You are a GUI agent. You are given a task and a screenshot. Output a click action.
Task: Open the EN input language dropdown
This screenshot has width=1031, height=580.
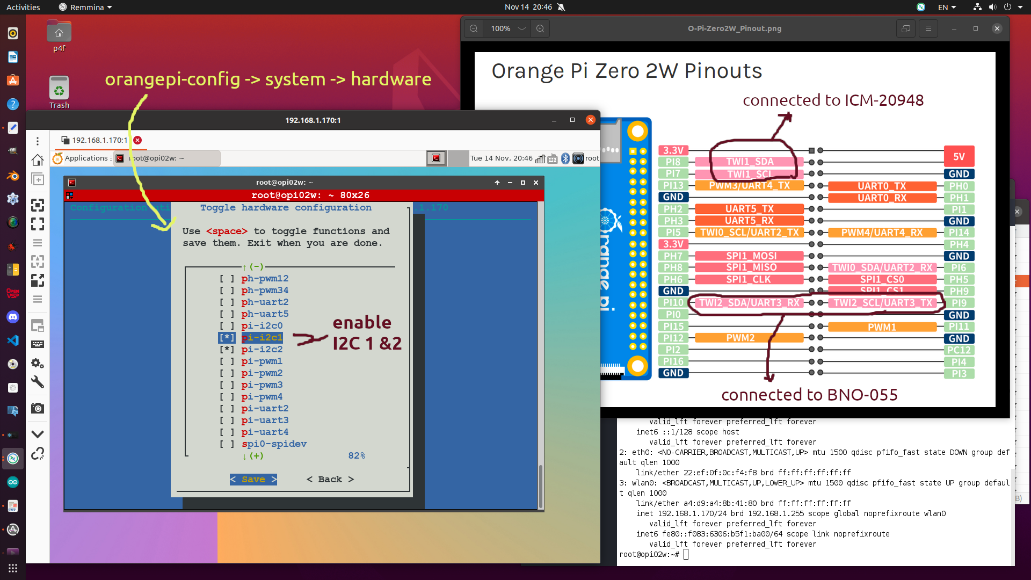point(947,7)
